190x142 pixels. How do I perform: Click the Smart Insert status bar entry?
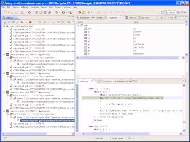117,138
